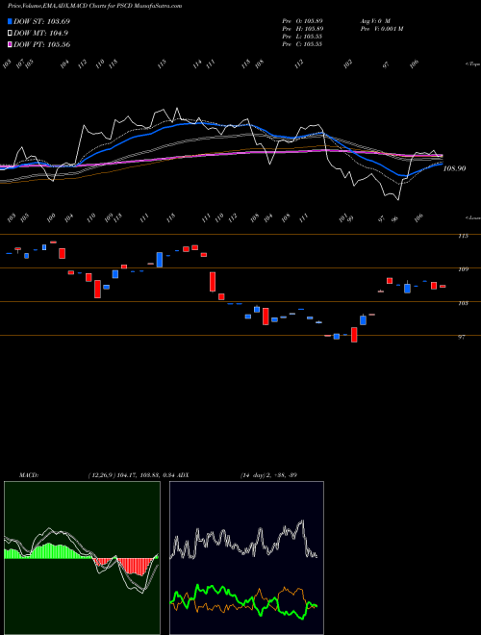Click the 103 axis label on candlestick chart

[x=463, y=303]
